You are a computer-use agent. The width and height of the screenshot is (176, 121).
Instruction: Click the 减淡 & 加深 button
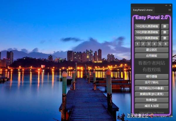[151, 106]
